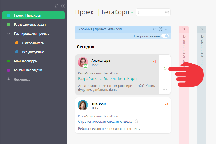Click the purple square beside Канбан: все задачи
This screenshot has width=216, height=144.
pyautogui.click(x=8, y=70)
